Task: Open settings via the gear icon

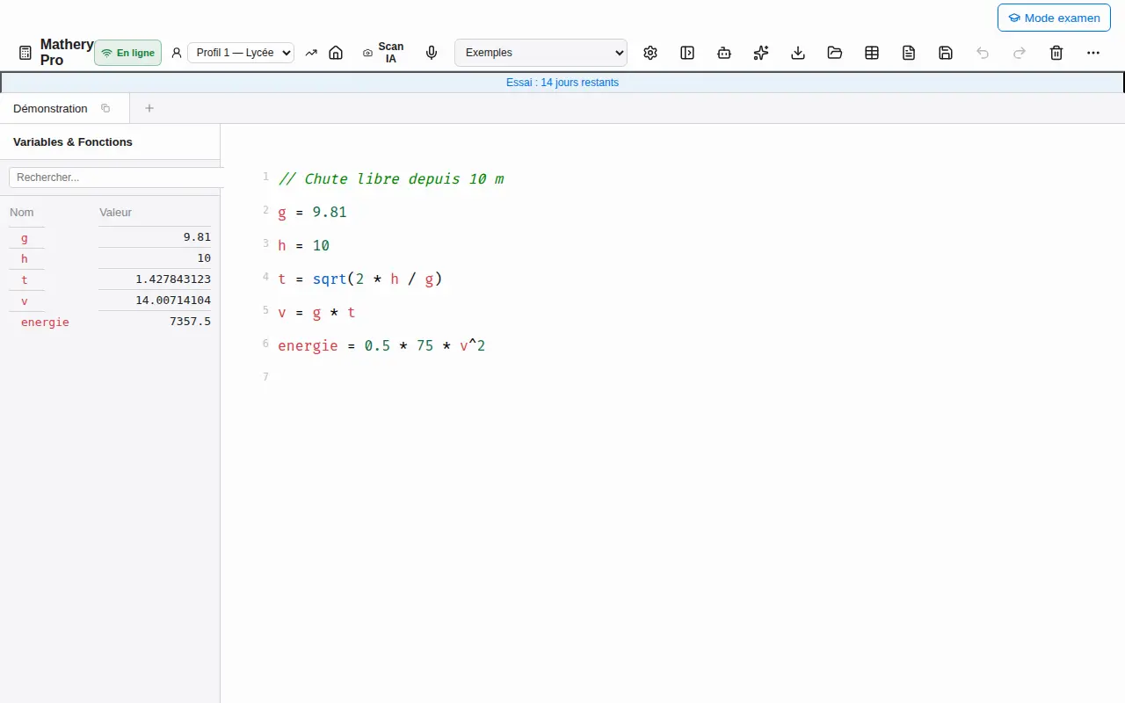Action: 650,53
